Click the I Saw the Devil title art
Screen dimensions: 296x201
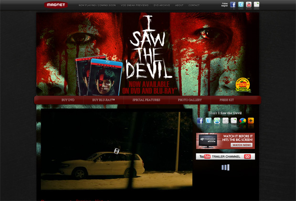[148, 47]
